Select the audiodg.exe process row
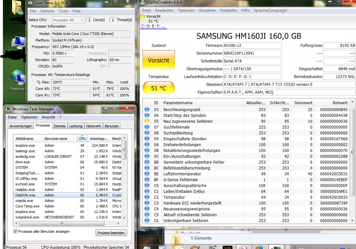 pos(67,156)
